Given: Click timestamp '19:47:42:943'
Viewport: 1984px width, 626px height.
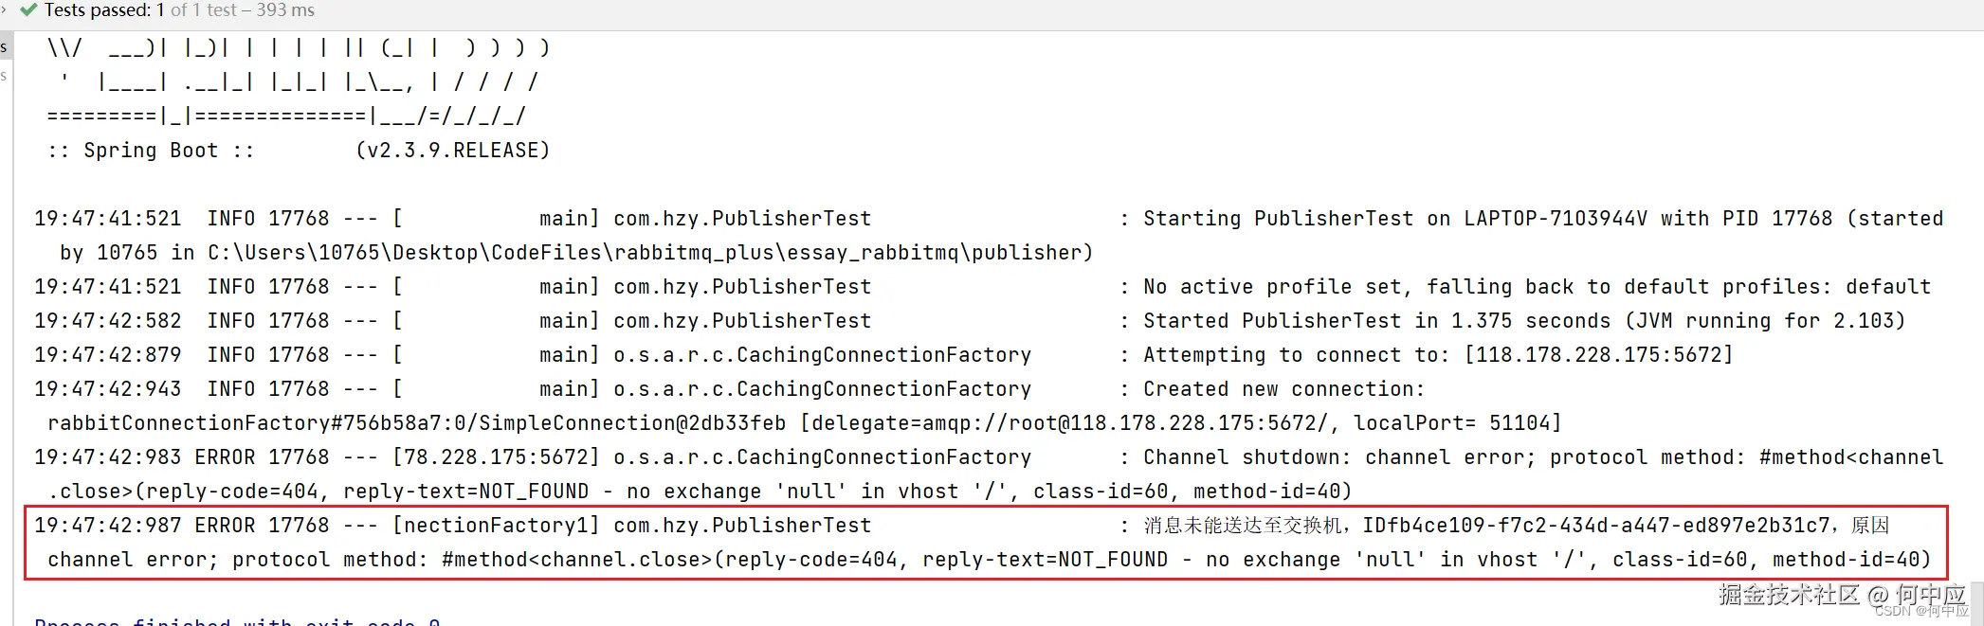Looking at the screenshot, I should [108, 389].
